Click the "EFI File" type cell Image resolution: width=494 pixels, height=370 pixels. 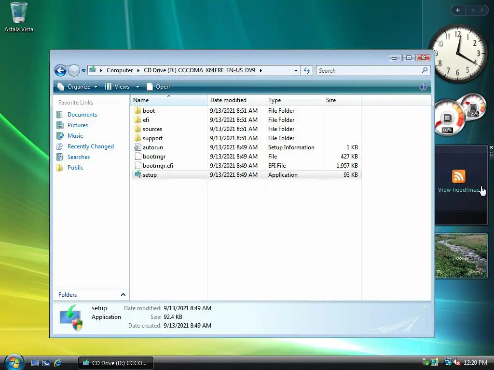point(277,166)
